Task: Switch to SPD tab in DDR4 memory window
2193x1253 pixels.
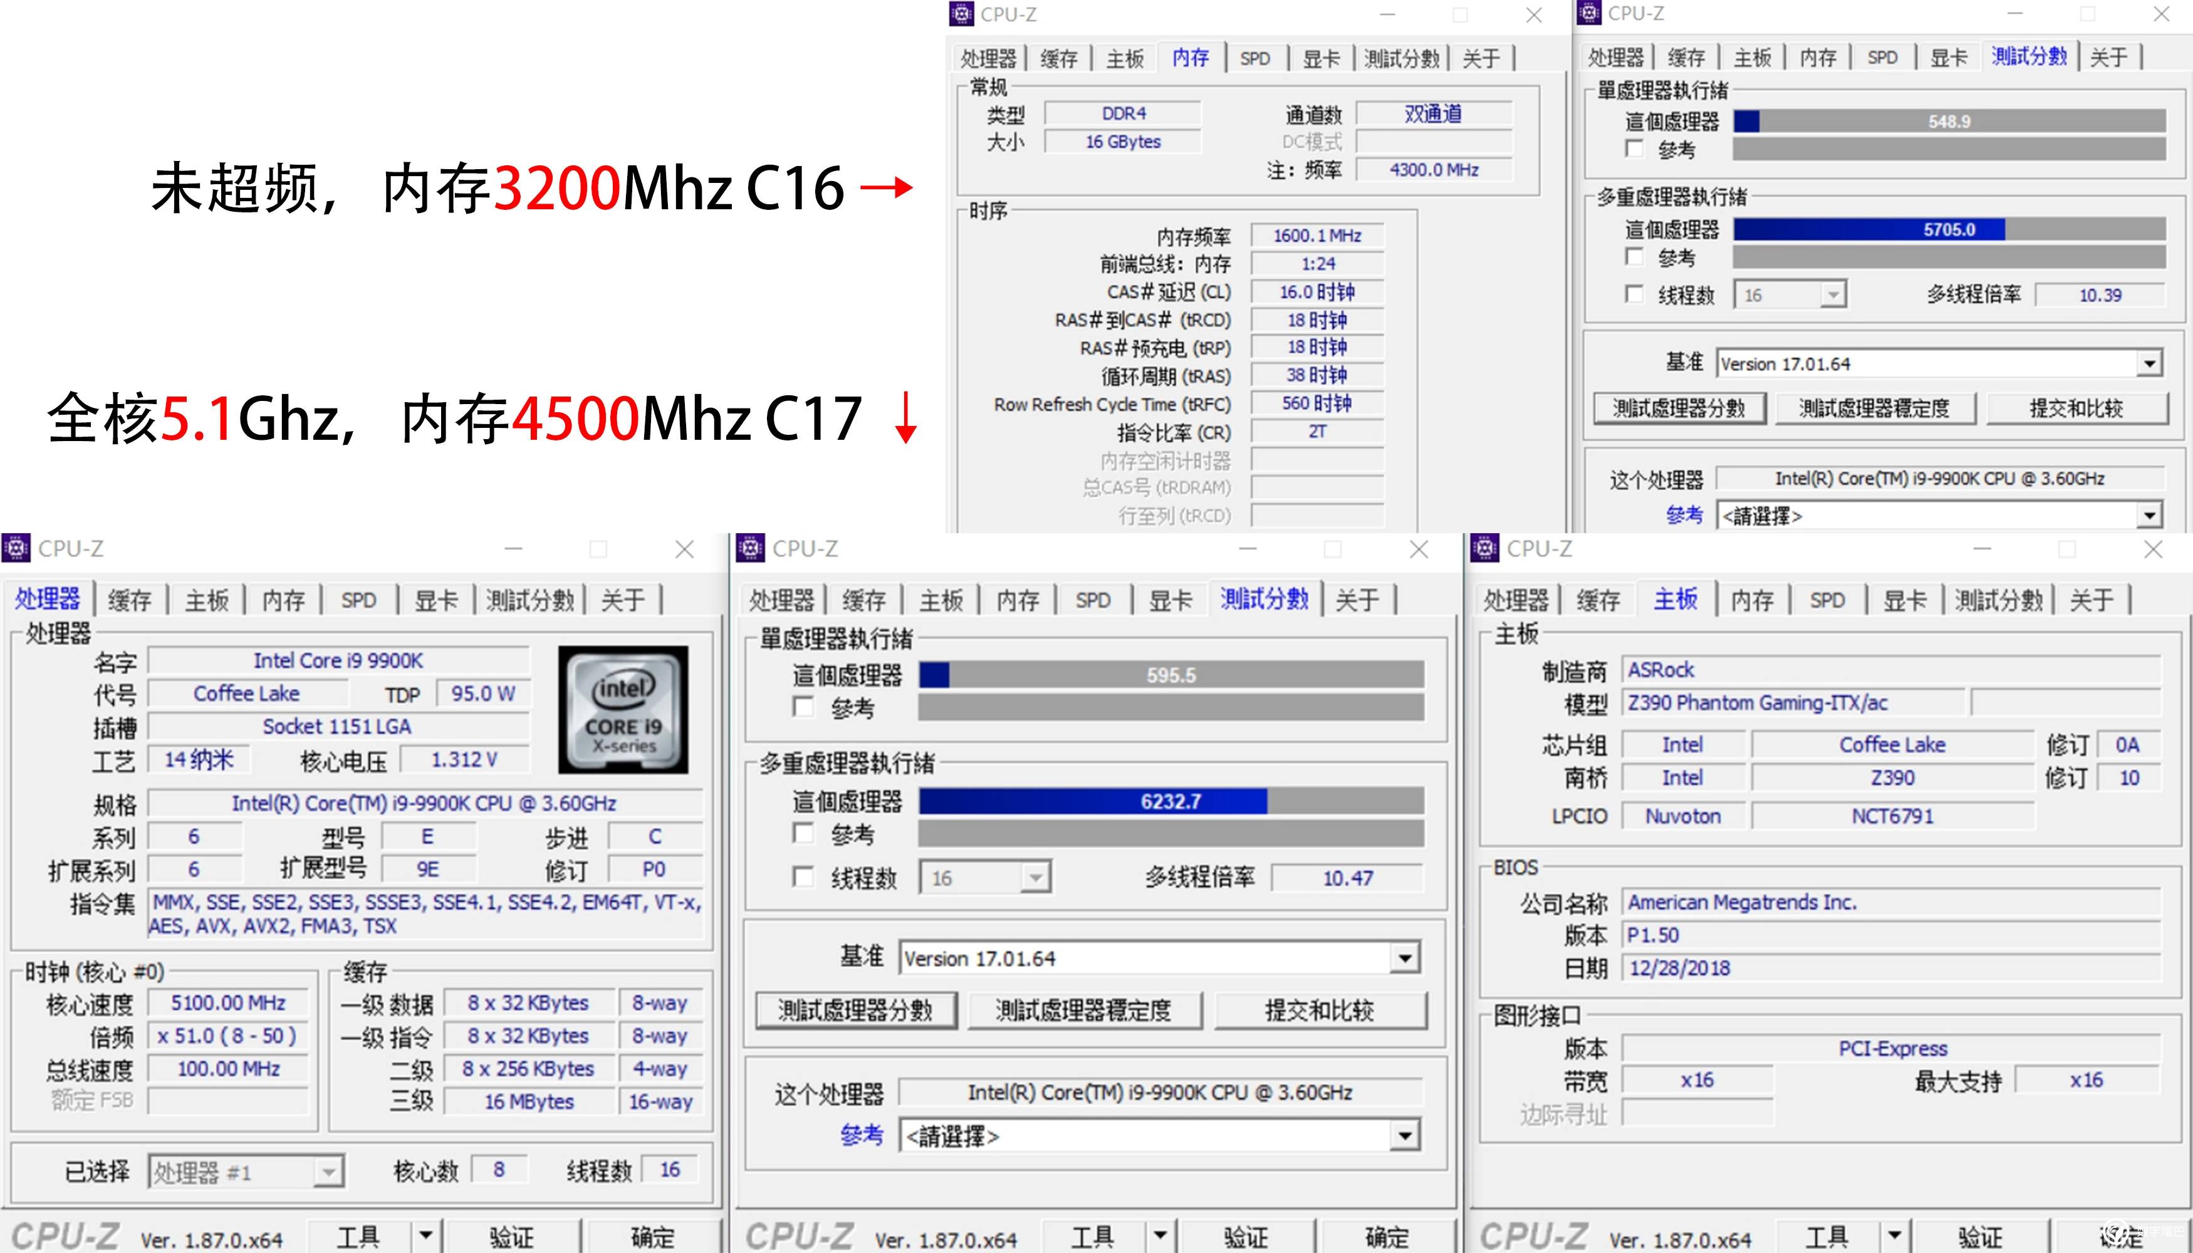Action: 1255,58
